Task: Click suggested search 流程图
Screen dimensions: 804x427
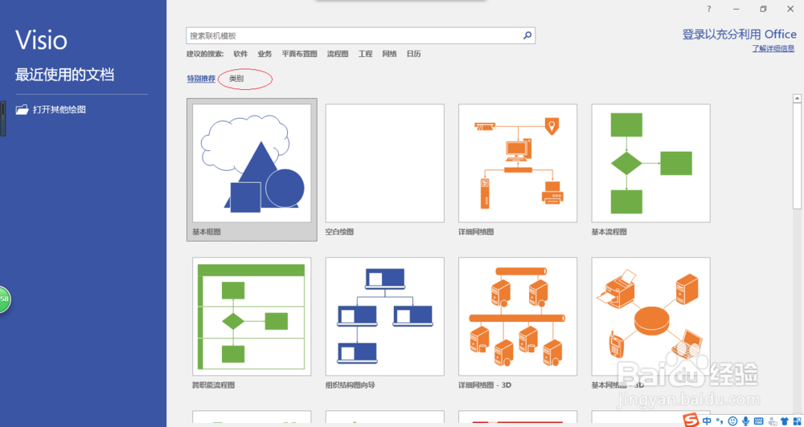Action: coord(338,54)
